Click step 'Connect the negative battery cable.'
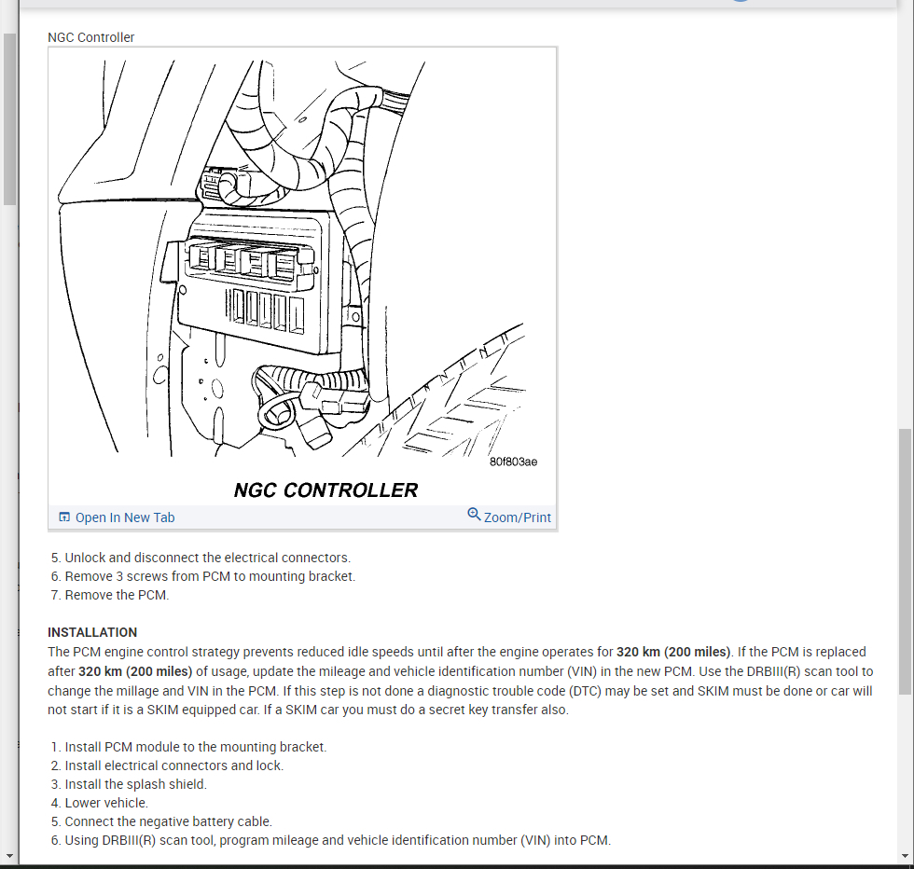 click(168, 821)
